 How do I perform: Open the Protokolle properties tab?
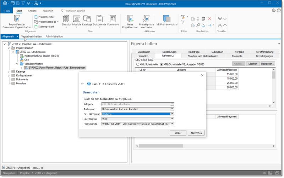coord(237,56)
